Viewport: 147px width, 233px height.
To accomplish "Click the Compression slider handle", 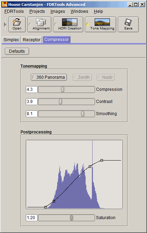I will [62, 89].
